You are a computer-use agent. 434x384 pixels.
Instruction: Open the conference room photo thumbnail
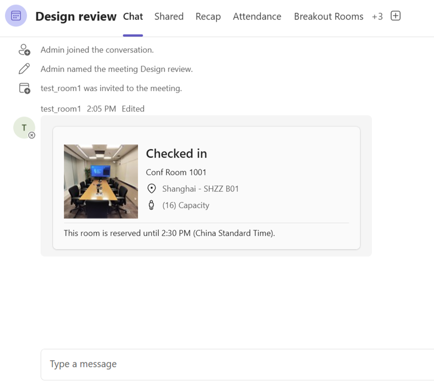coord(100,181)
